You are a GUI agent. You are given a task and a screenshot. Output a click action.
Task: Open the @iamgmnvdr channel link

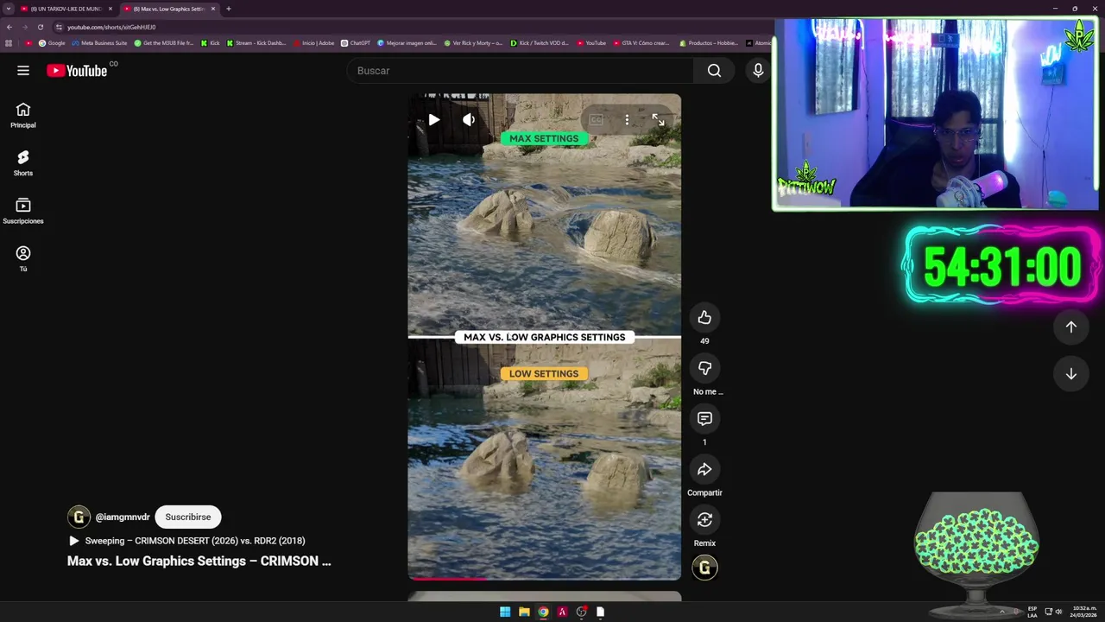(x=123, y=517)
